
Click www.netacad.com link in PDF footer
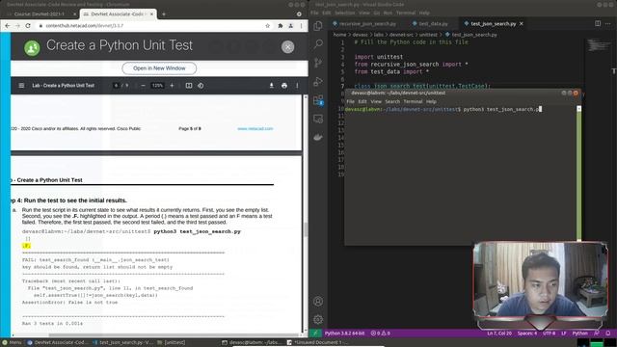[x=255, y=128]
